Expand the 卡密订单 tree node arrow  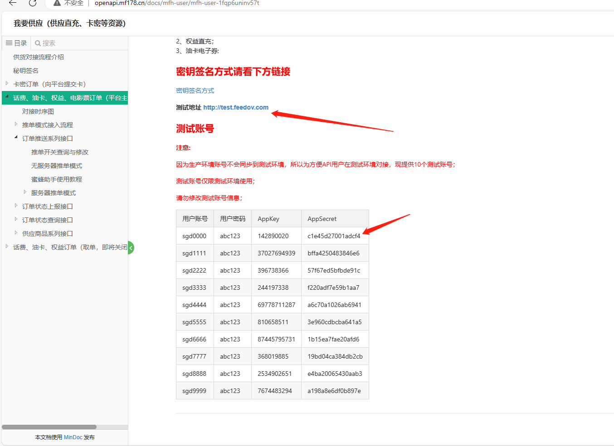click(x=7, y=83)
